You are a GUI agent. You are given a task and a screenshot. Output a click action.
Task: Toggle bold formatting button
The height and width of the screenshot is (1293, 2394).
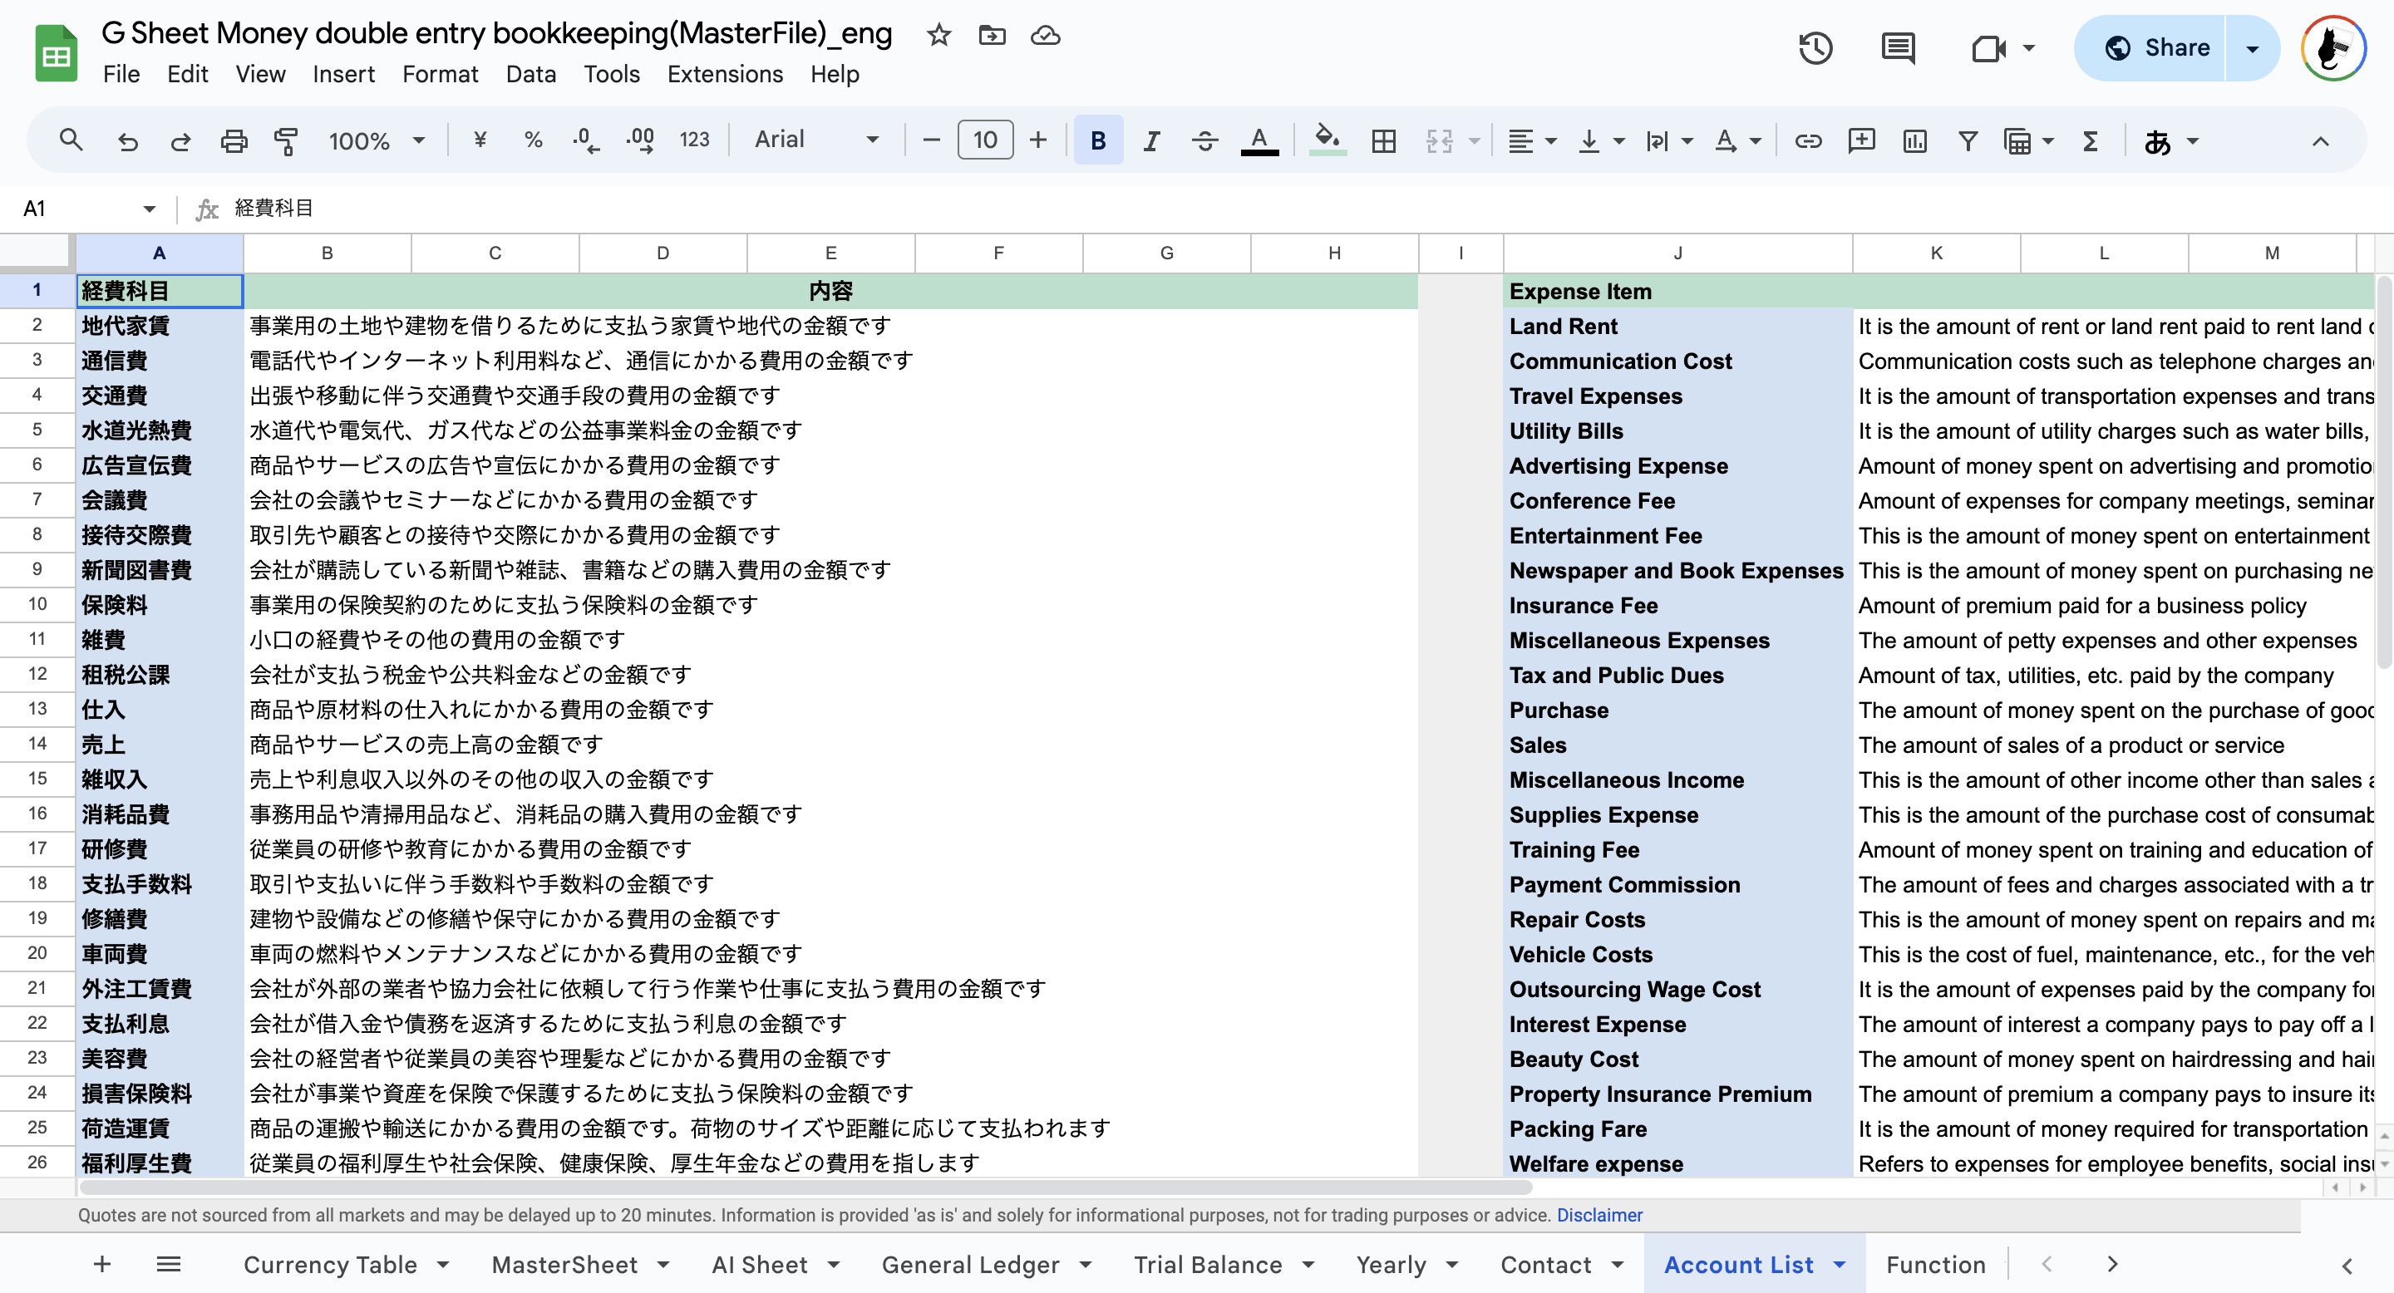pos(1097,140)
